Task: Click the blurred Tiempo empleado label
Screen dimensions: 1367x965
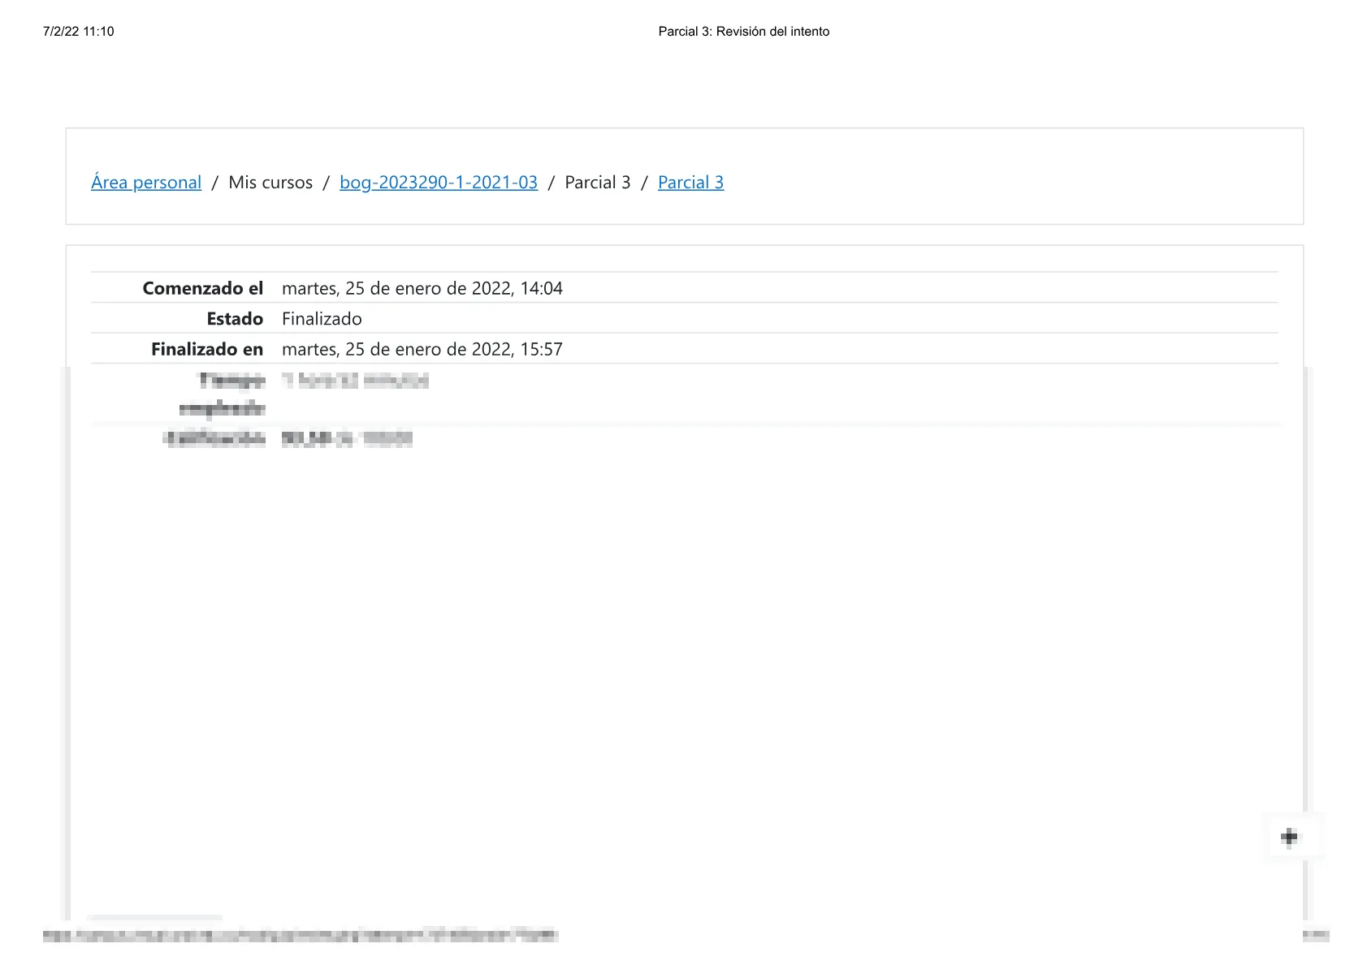Action: [224, 394]
